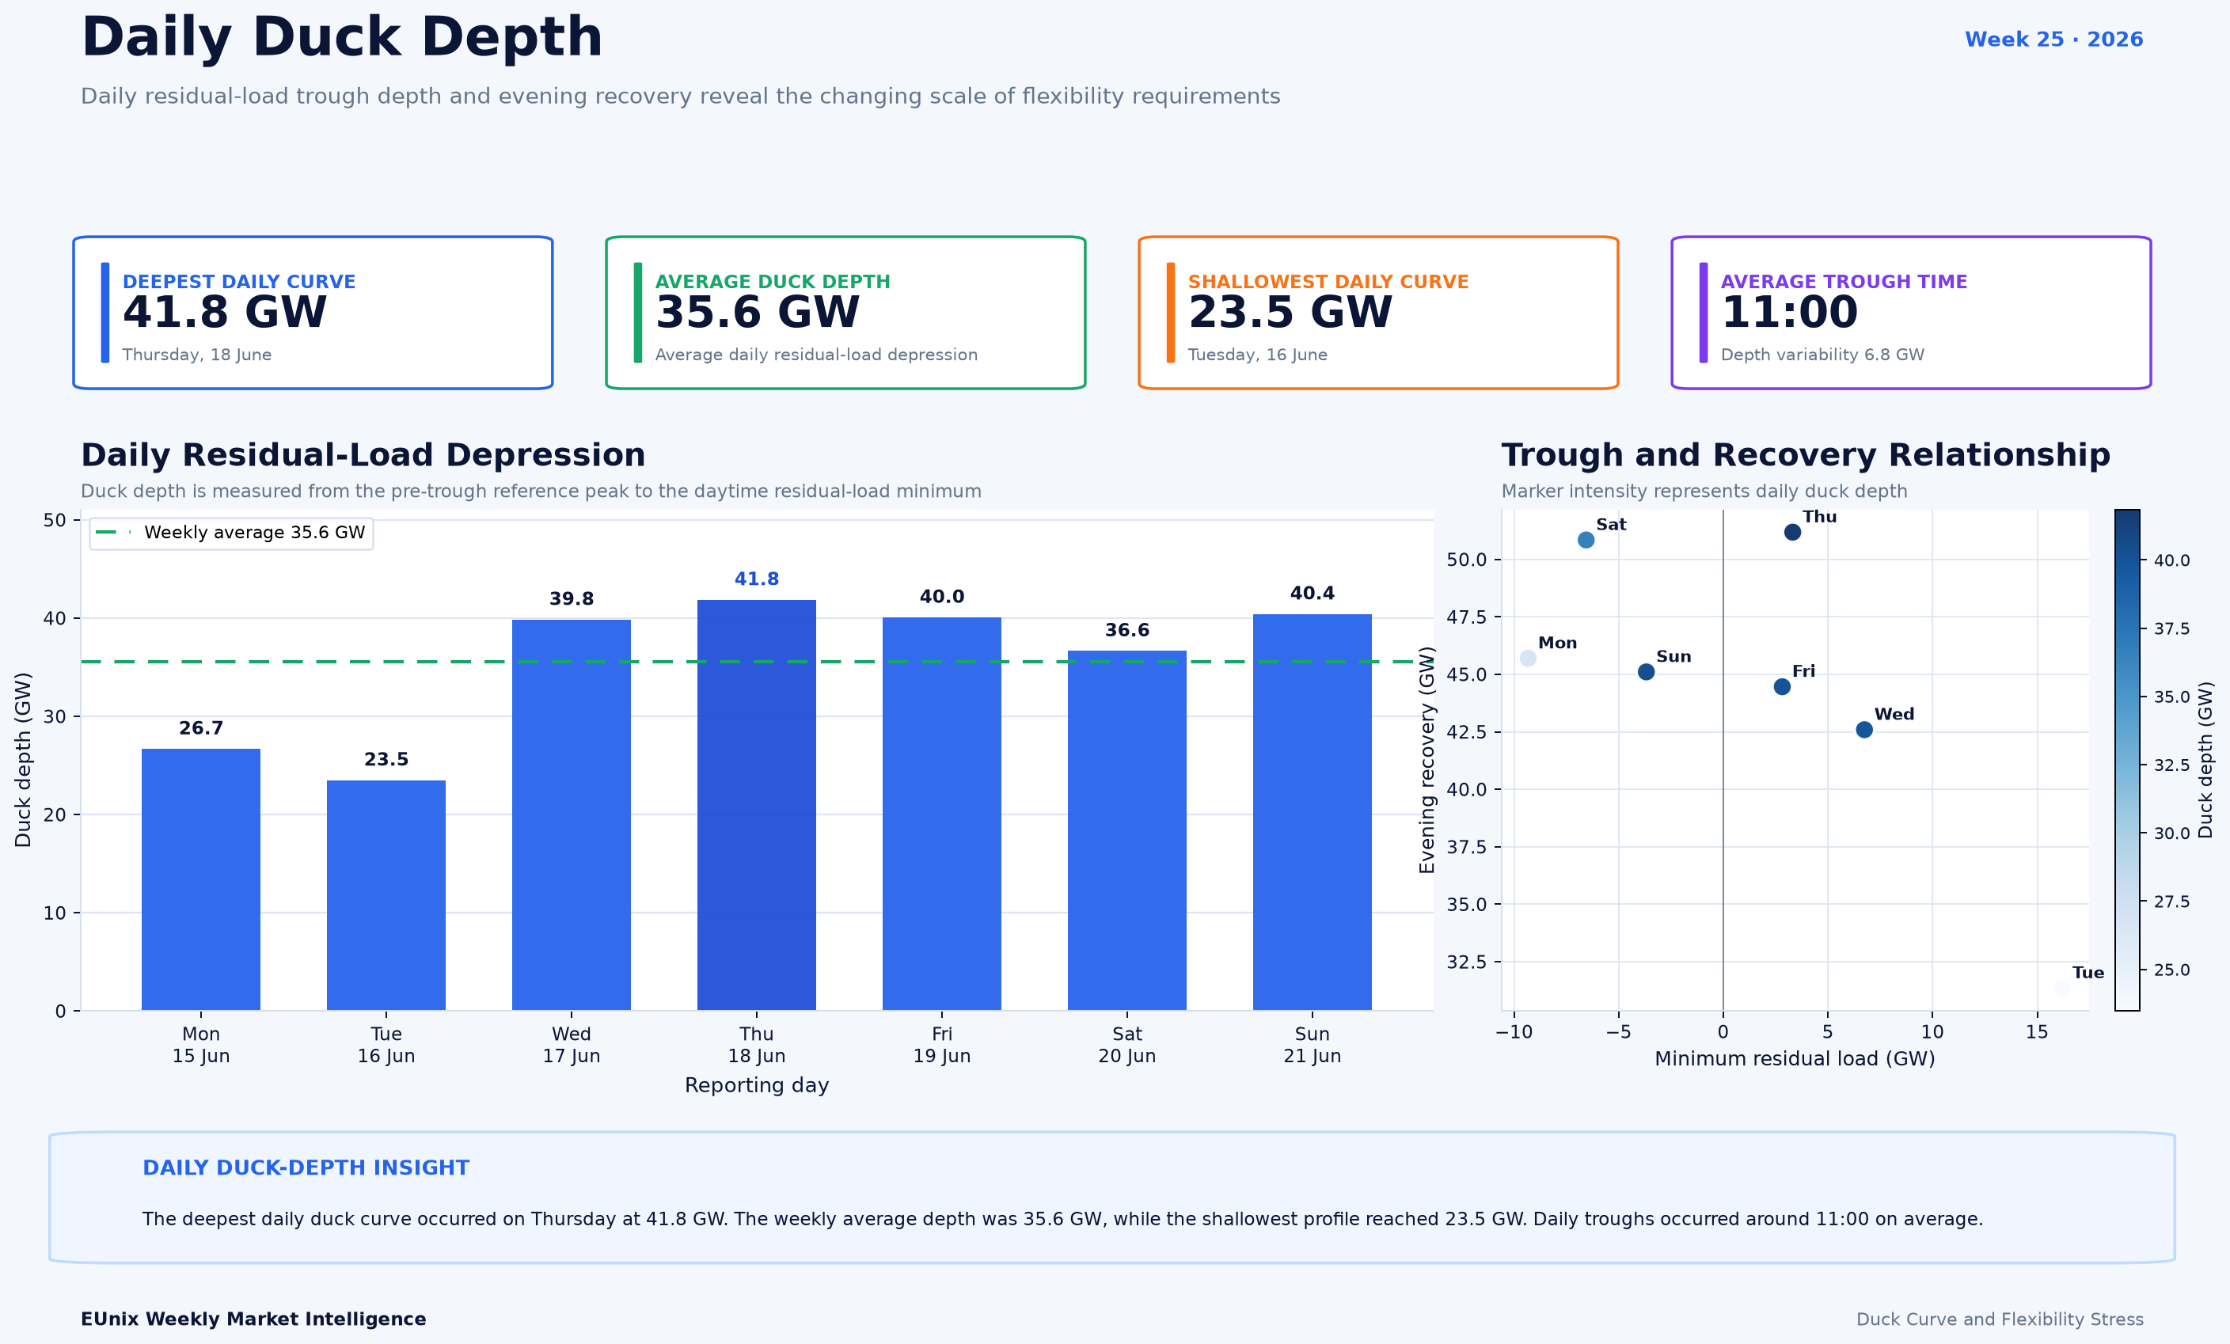The width and height of the screenshot is (2230, 1344).
Task: Click the Thu scatter marker
Action: point(1792,532)
